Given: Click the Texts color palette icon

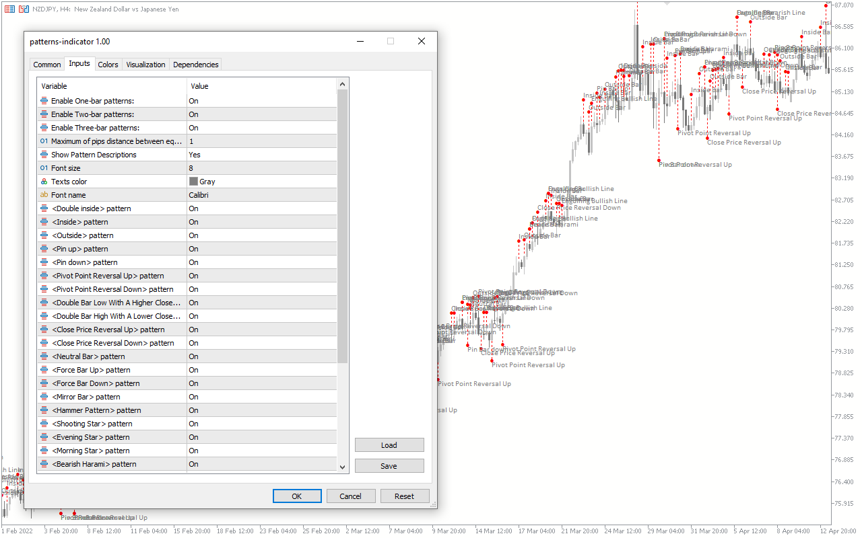Looking at the screenshot, I should 44,182.
